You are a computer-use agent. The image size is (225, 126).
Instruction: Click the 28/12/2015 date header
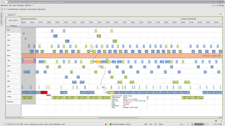(x=14, y=21)
